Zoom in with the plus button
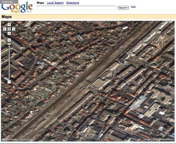This screenshot has height=144, width=176. point(9,40)
